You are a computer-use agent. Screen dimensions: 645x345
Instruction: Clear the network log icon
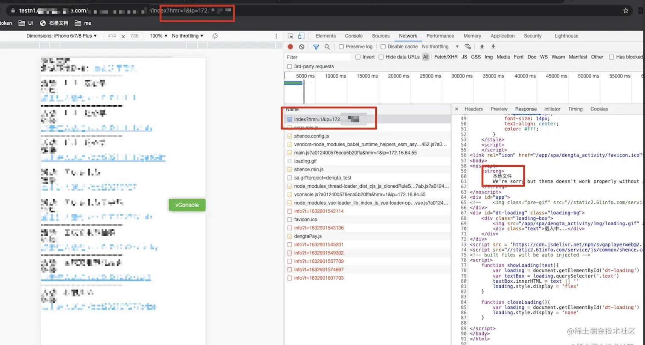[x=302, y=47]
